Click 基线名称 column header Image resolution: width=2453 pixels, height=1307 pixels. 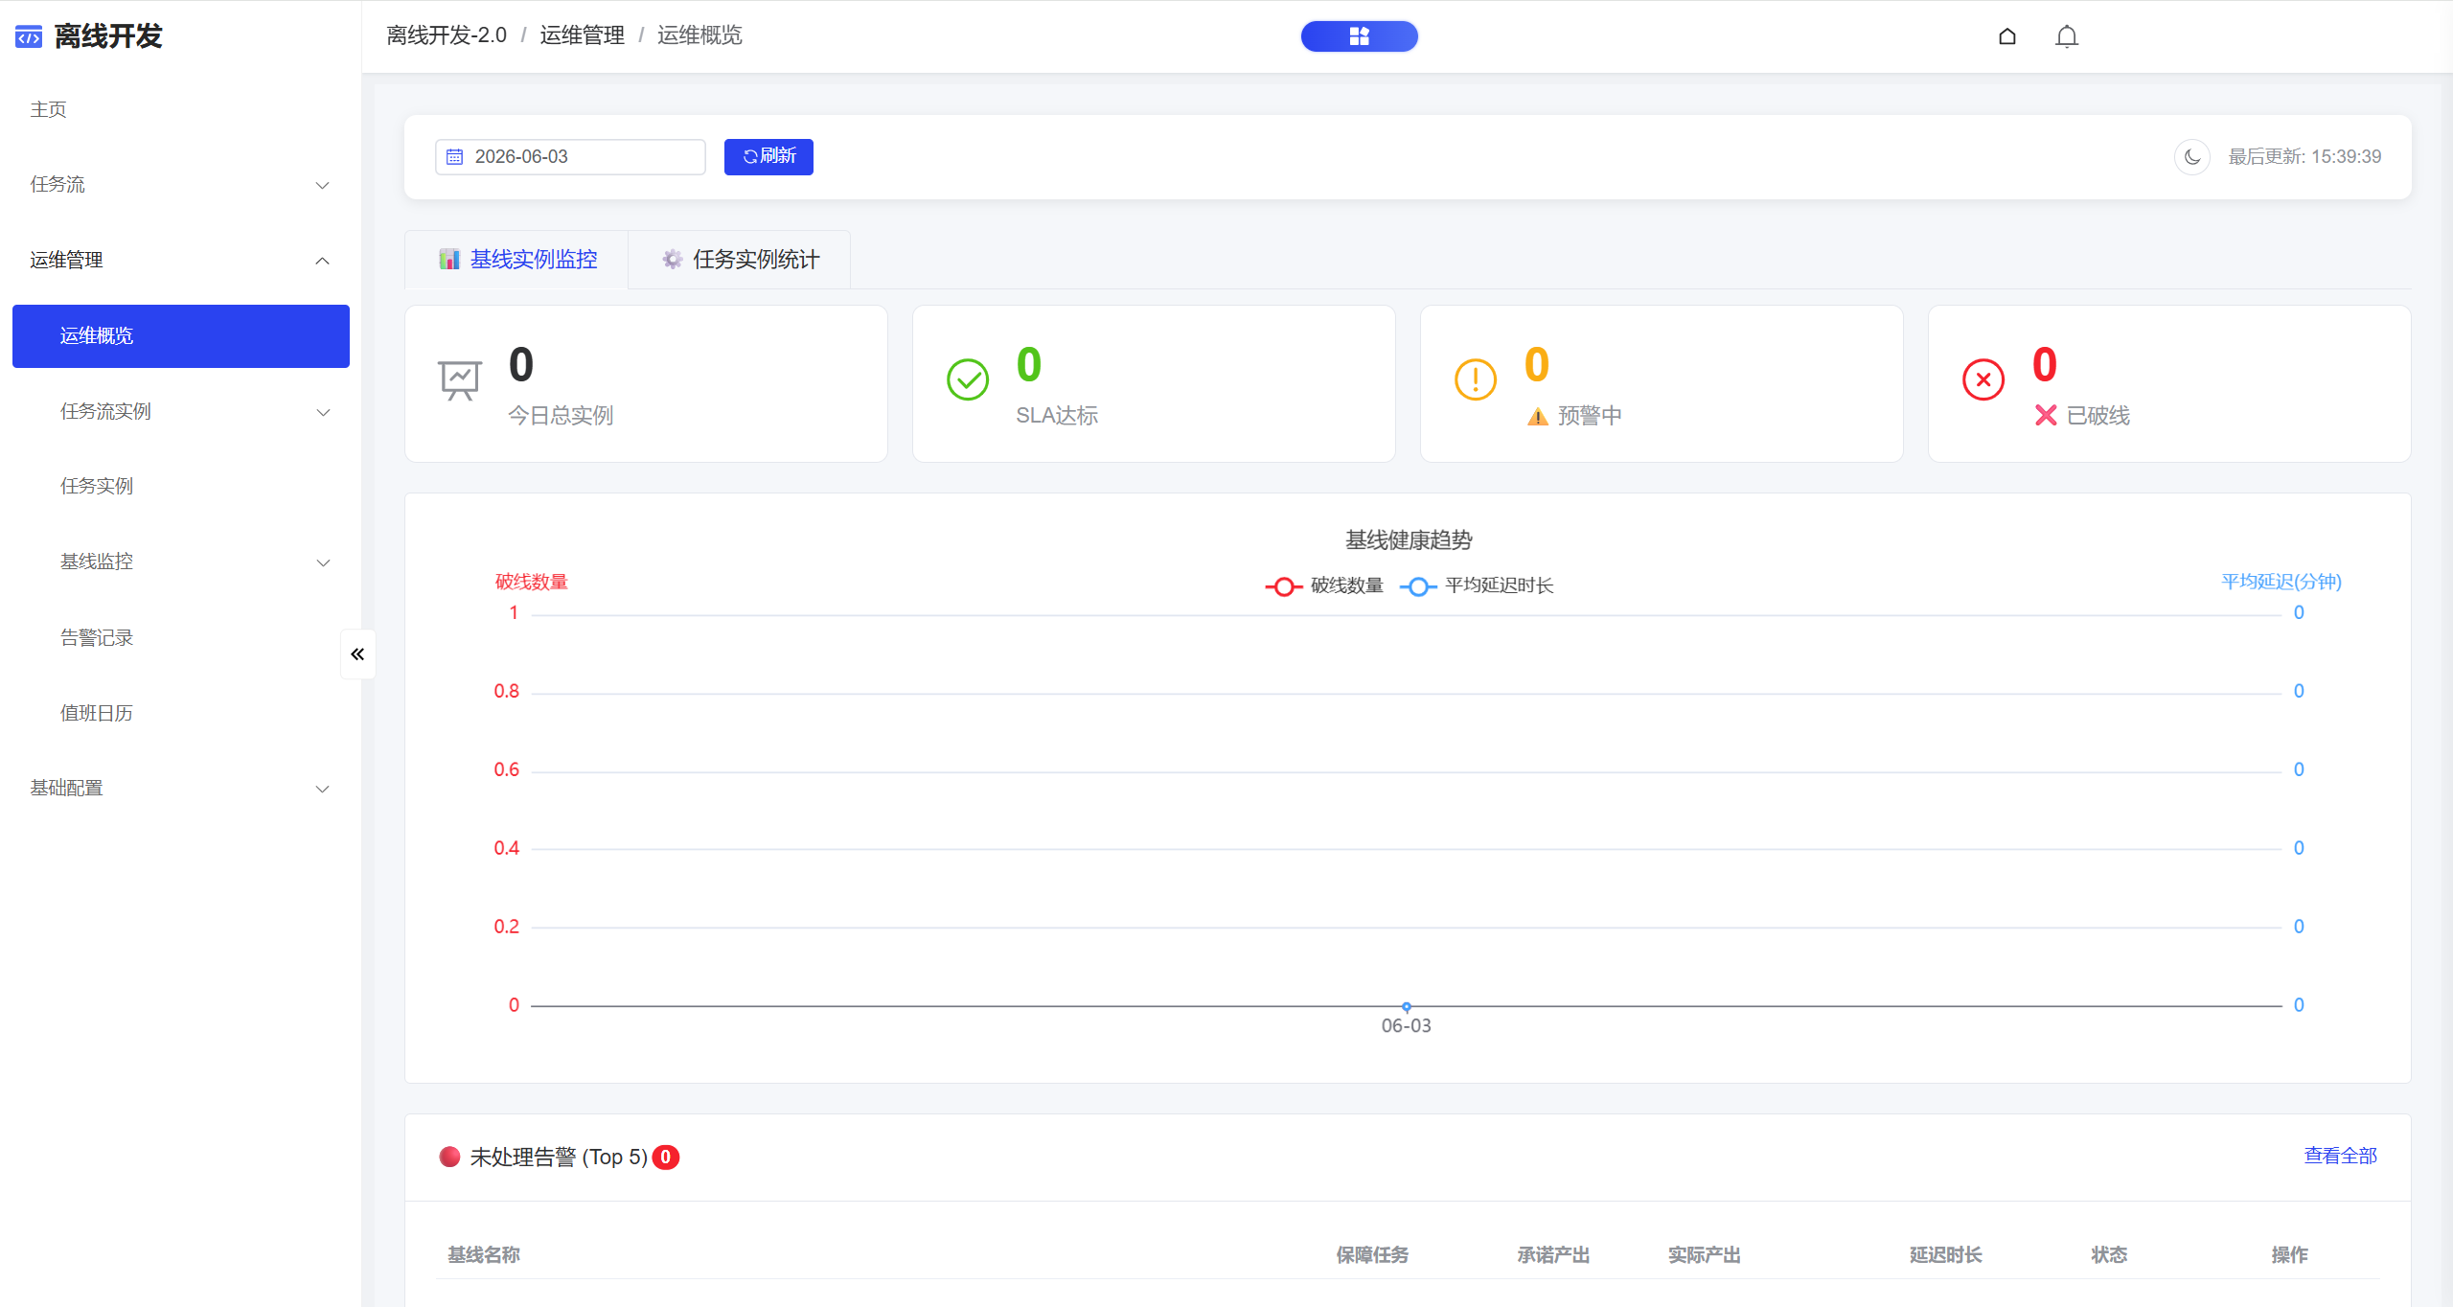click(484, 1255)
